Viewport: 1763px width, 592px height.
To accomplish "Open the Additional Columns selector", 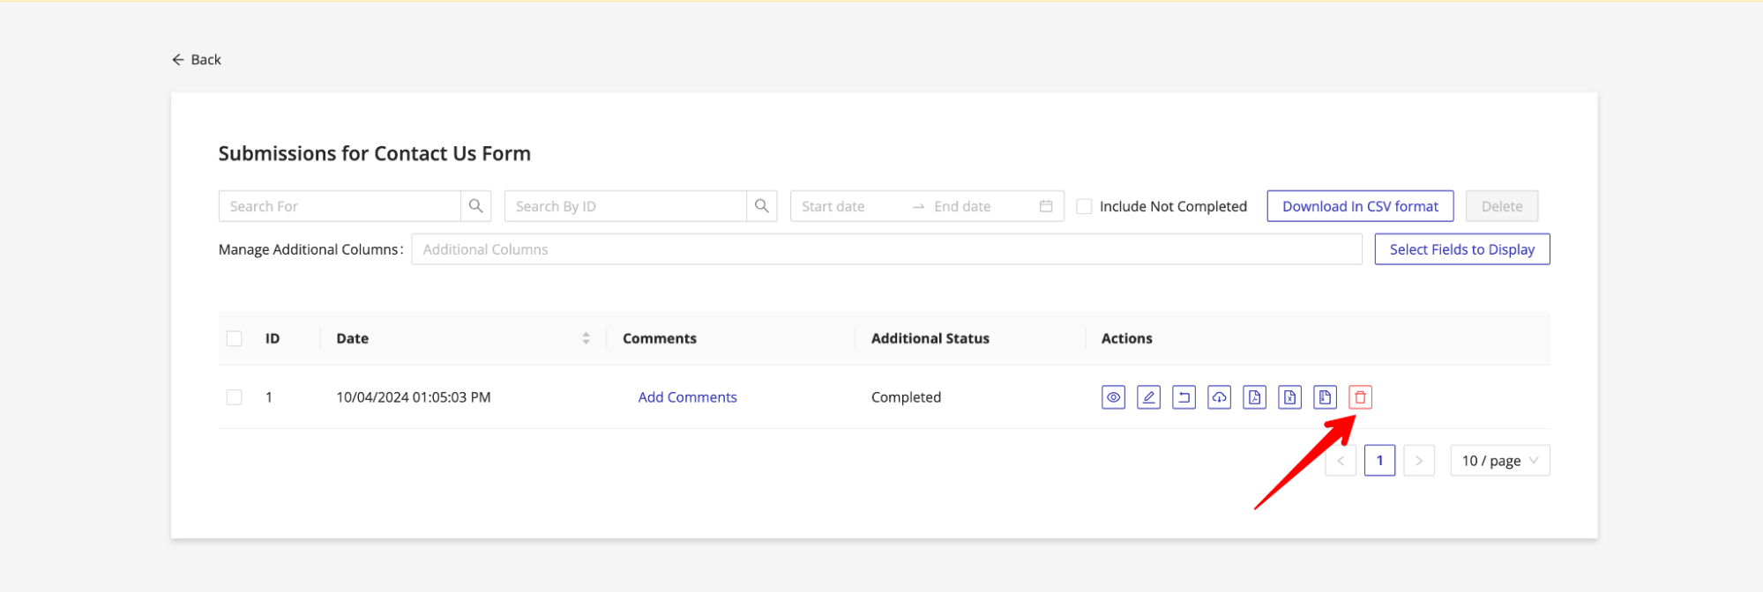I will [x=885, y=249].
